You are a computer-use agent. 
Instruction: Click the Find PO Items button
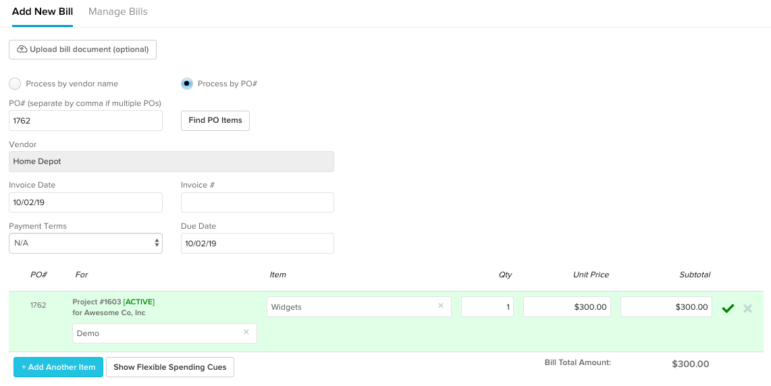[215, 121]
